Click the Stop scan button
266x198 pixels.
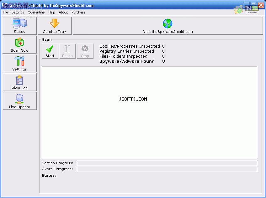tap(85, 51)
